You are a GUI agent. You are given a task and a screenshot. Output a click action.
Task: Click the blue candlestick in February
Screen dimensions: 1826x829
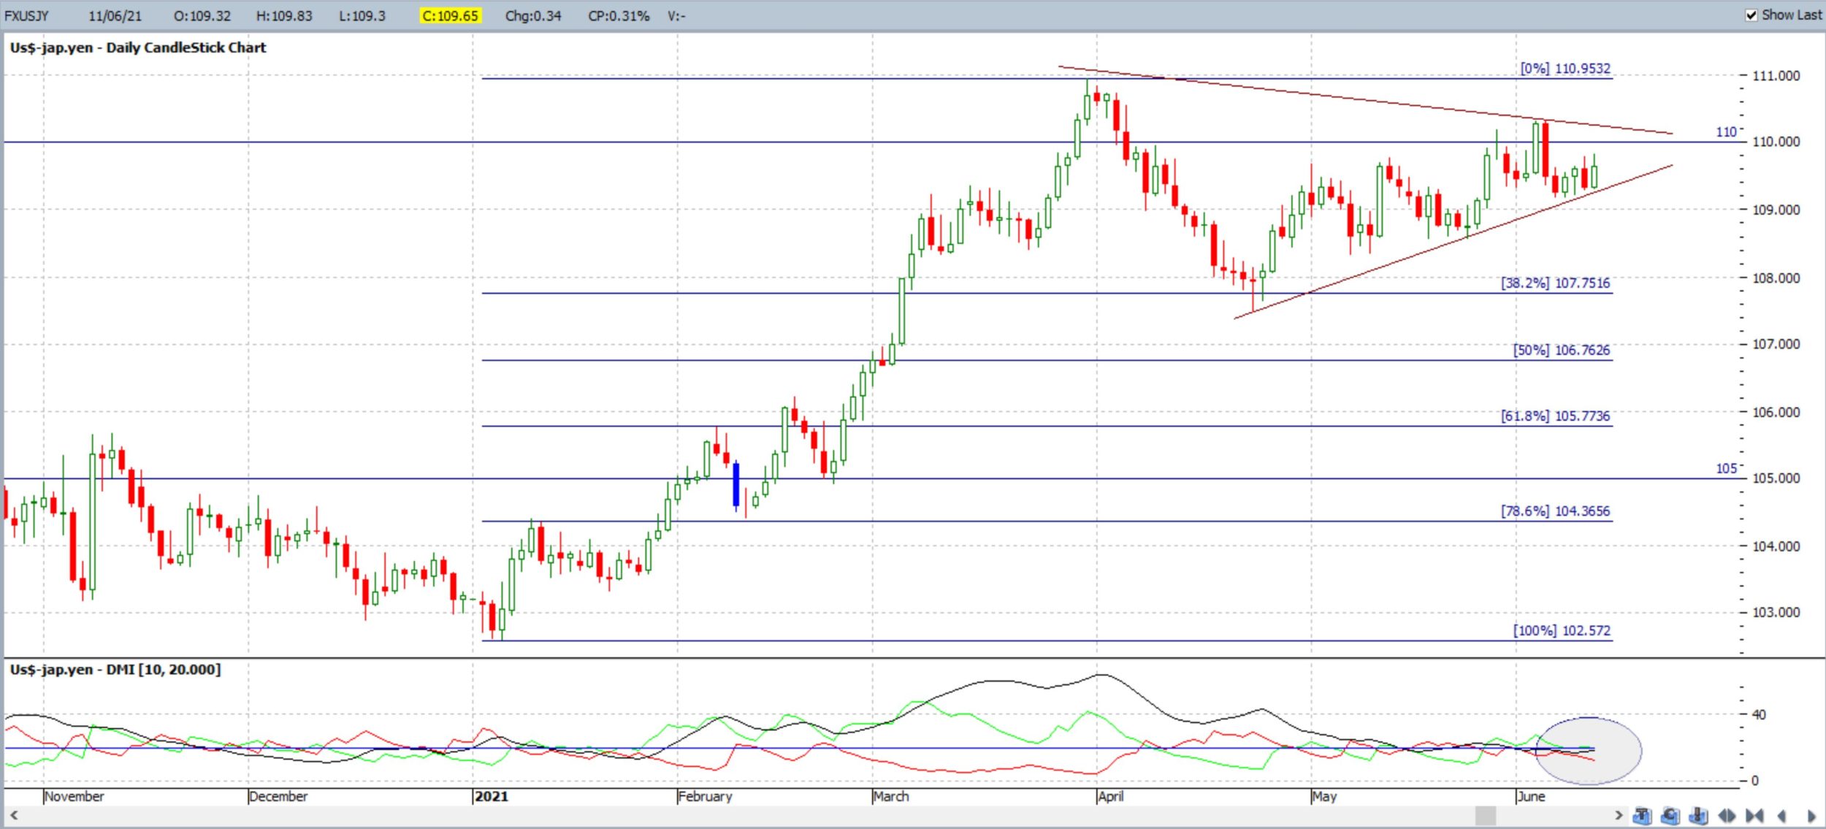736,485
